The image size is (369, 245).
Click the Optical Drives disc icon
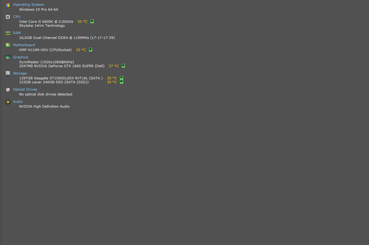[8, 90]
